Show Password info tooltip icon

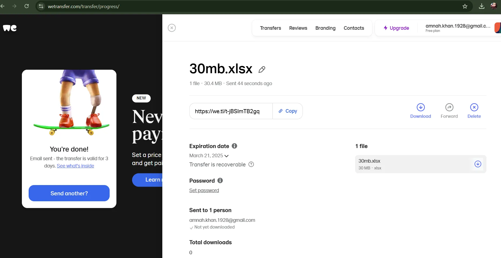[220, 180]
